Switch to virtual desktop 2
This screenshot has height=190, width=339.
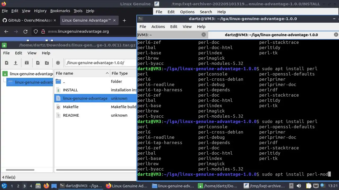[18, 186]
